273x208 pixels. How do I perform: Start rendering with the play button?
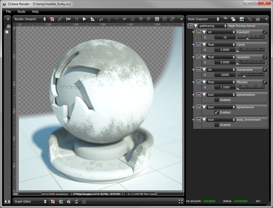pos(84,19)
